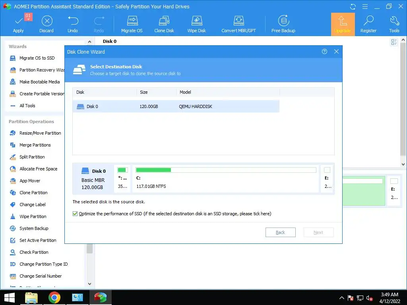The image size is (407, 305).
Task: Choose Change Partition Type ID
Action: click(x=39, y=264)
